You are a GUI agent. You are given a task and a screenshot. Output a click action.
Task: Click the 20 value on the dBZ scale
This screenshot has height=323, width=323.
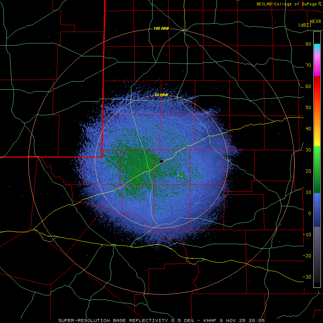[x=308, y=171]
